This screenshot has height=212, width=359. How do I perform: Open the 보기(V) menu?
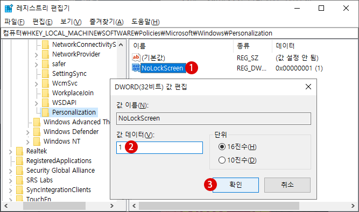[x=71, y=22]
